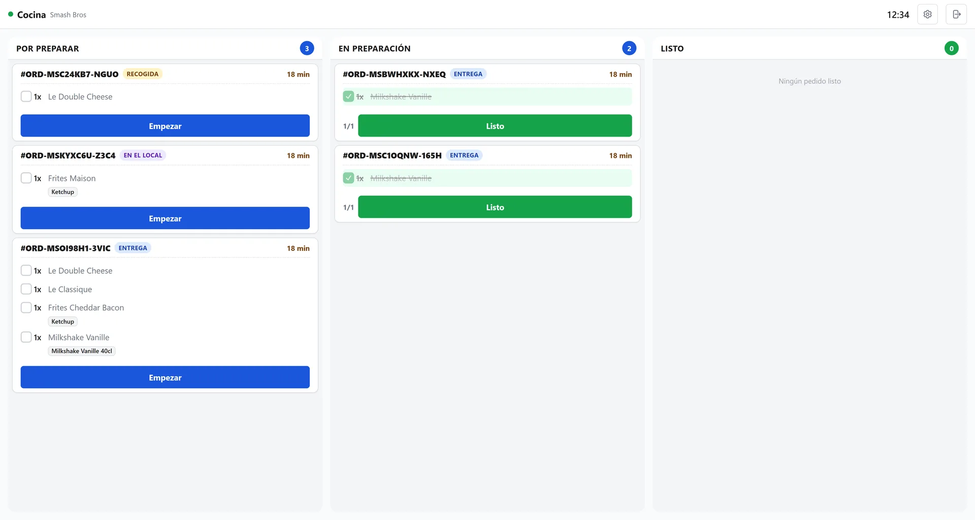The width and height of the screenshot is (975, 520).
Task: Click Empezar for the Frites Maison order
Action: click(x=165, y=218)
